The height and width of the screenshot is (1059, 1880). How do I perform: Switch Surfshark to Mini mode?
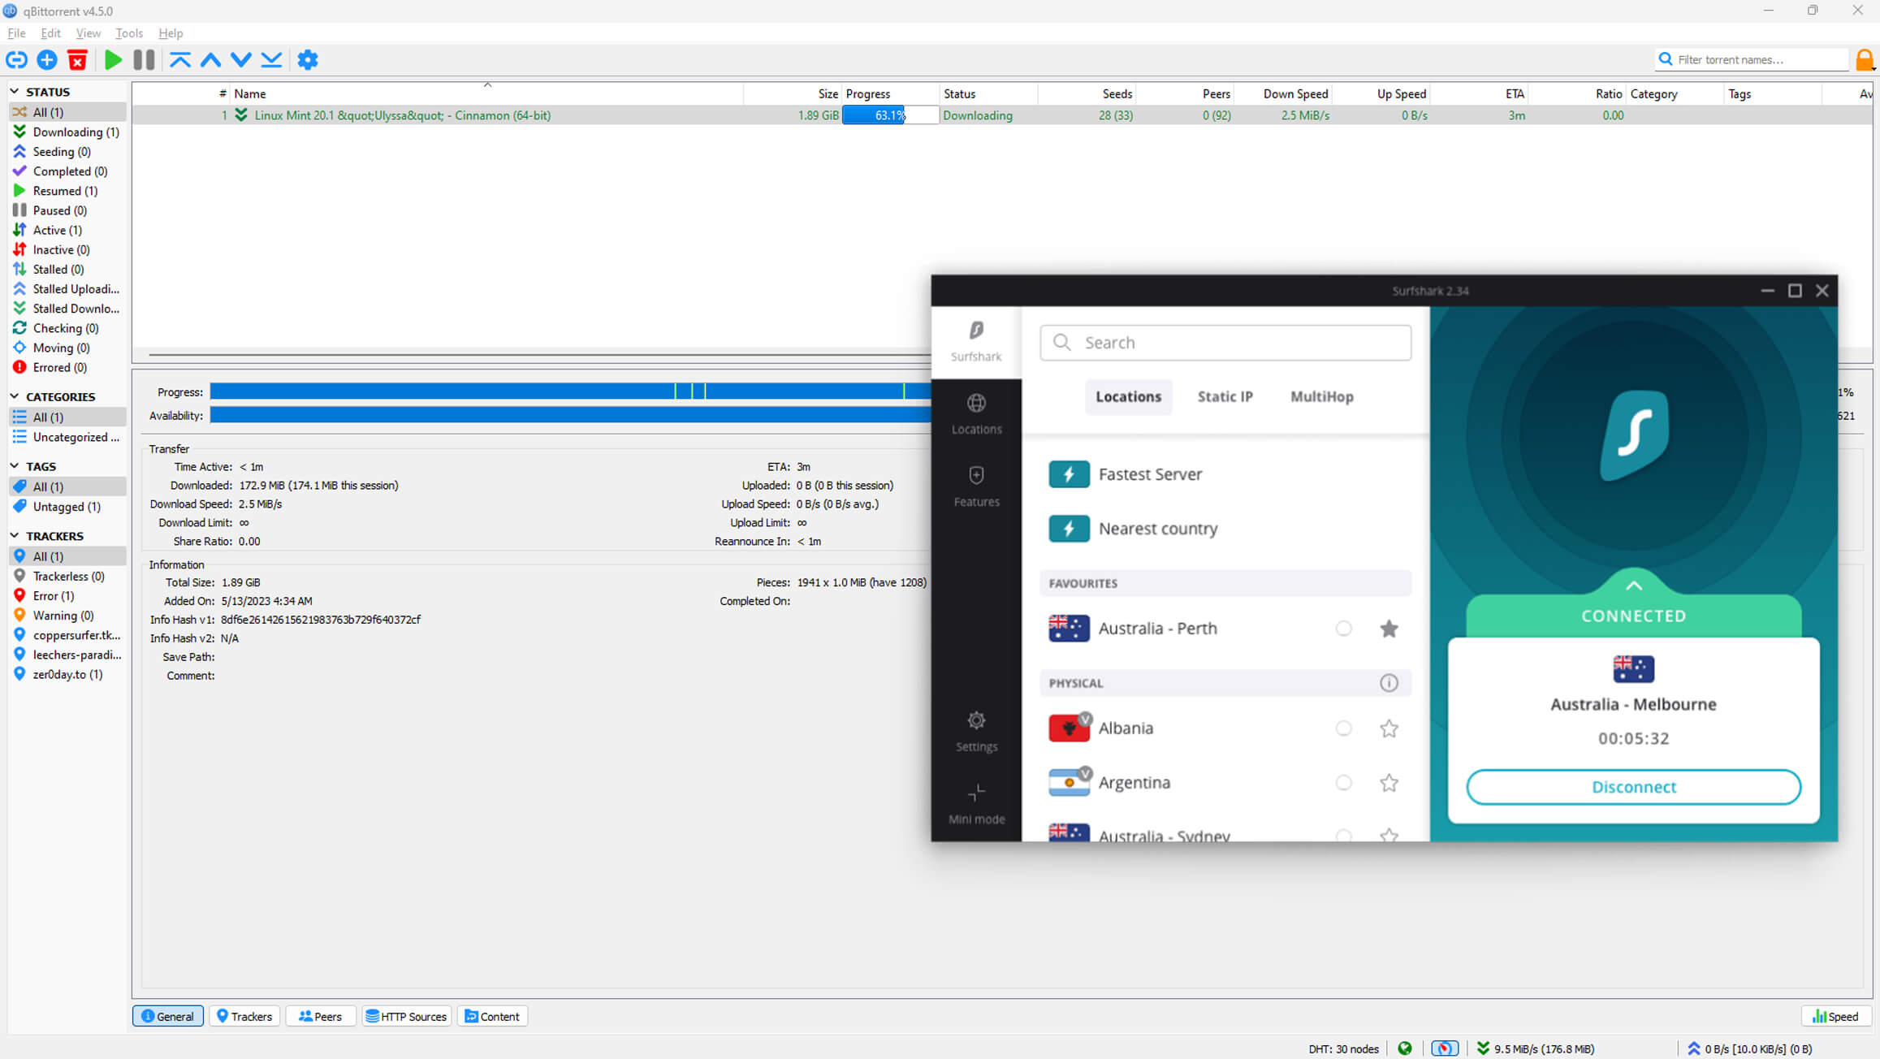[976, 804]
